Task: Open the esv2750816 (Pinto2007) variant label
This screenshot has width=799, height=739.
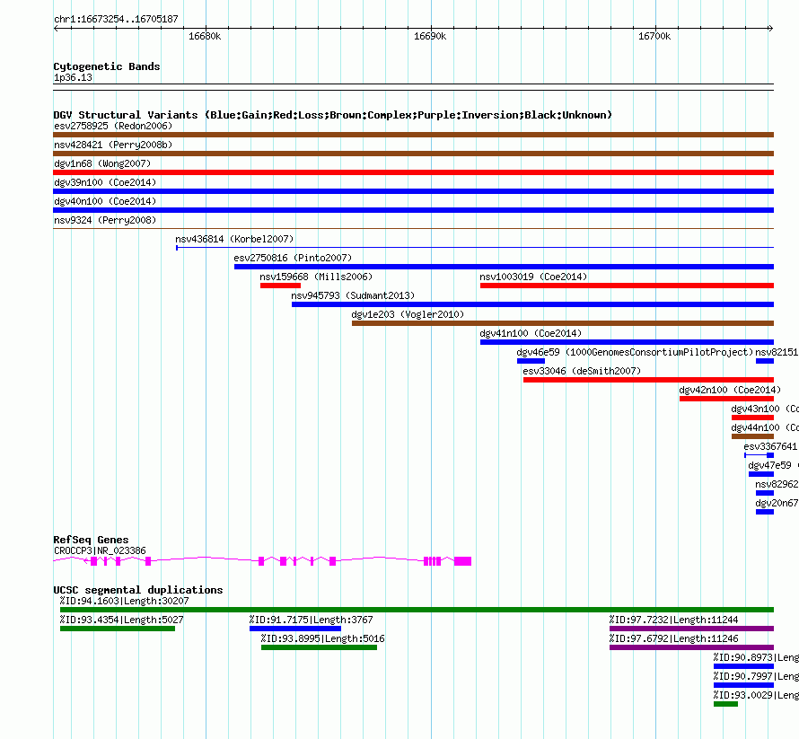Action: coord(293,258)
